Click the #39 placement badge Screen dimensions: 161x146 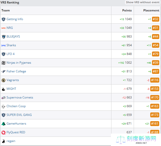click(155, 63)
